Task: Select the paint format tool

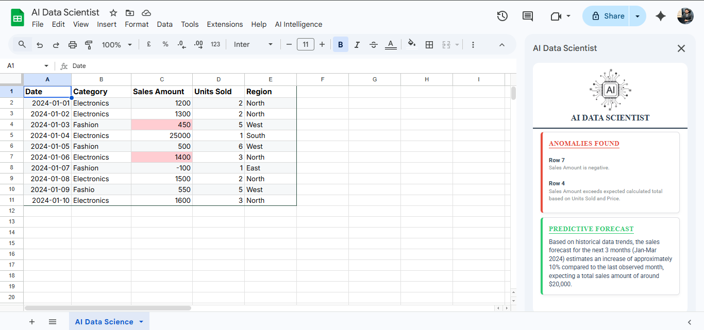Action: [x=88, y=44]
